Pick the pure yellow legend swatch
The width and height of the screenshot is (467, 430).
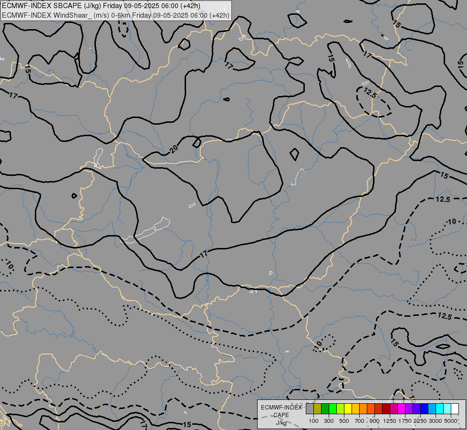(348, 408)
